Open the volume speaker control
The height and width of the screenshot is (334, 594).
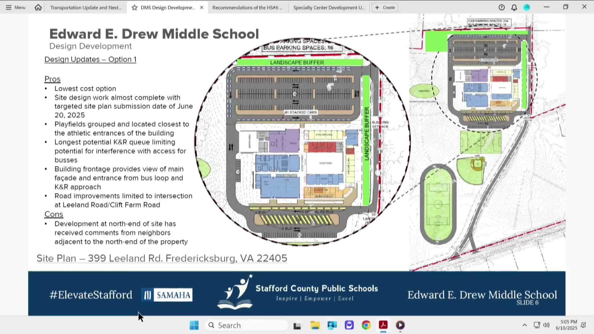coord(546,325)
